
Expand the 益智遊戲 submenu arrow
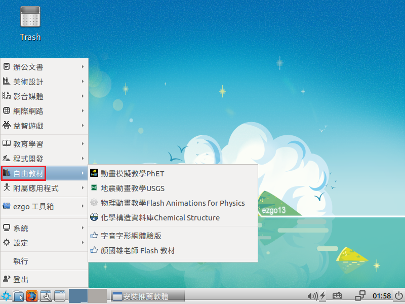click(83, 125)
